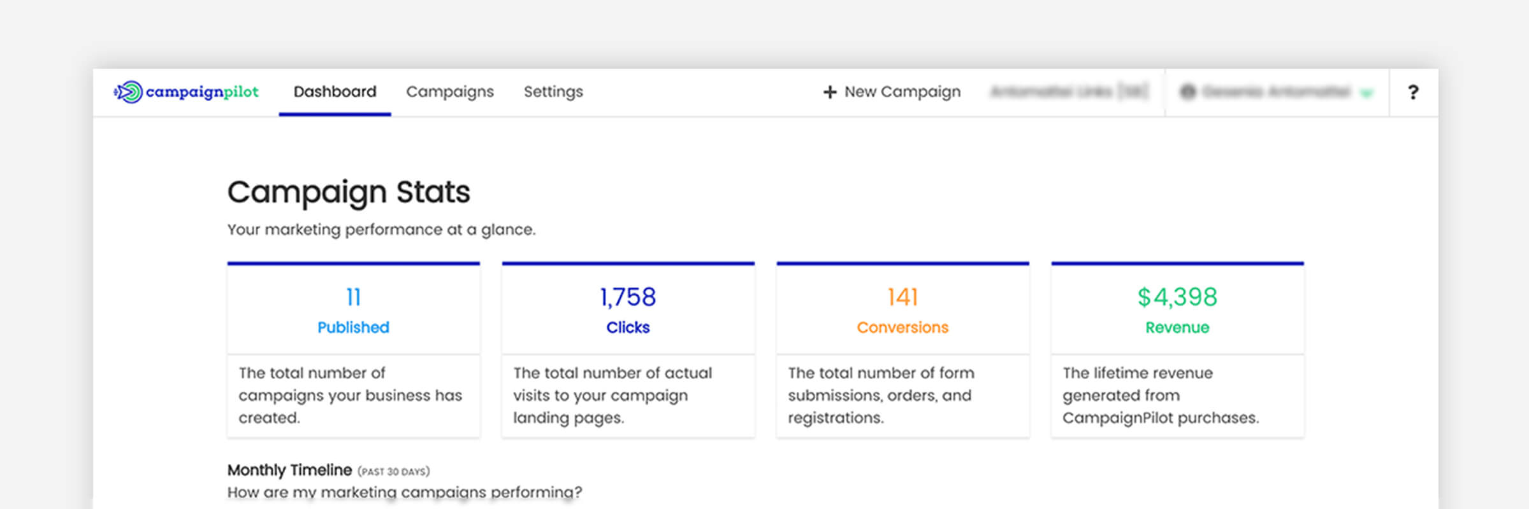Screen dimensions: 1529x509
Task: Select the Clicks card label
Action: pyautogui.click(x=628, y=328)
